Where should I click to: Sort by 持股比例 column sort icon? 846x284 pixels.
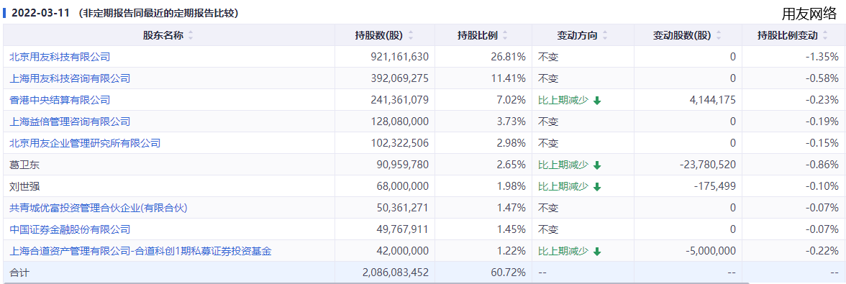(x=505, y=35)
